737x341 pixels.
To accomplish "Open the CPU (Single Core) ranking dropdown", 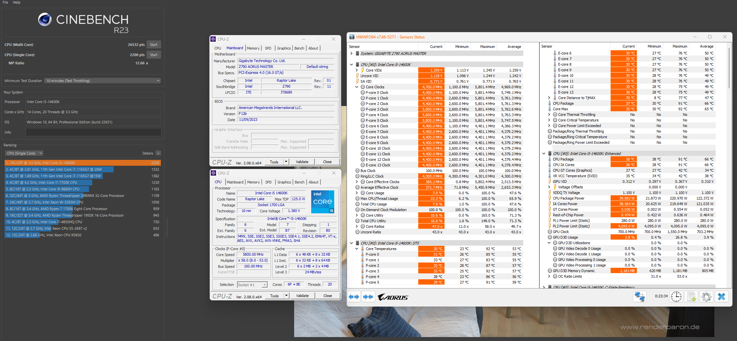I will click(x=24, y=153).
